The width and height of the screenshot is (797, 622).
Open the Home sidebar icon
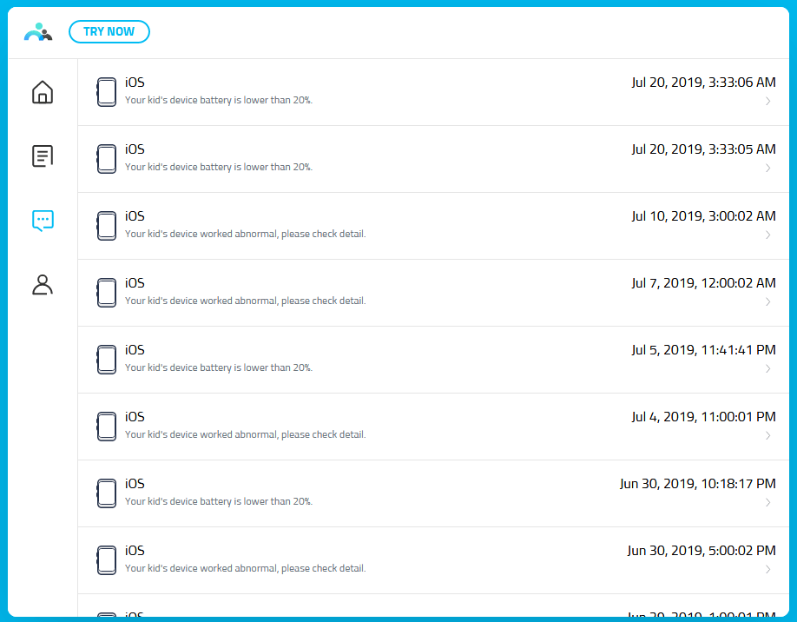coord(43,92)
